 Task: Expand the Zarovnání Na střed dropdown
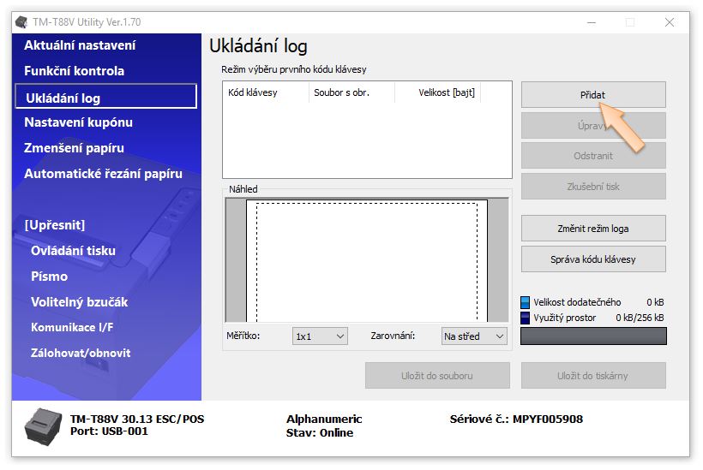tap(474, 336)
